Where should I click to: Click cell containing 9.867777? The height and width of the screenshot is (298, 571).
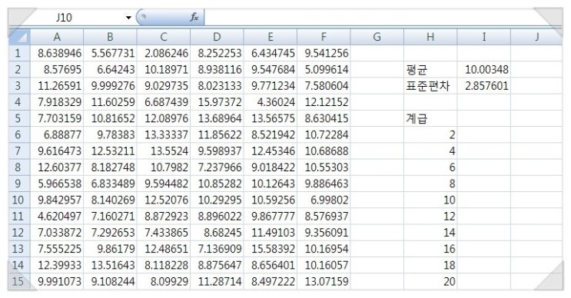pos(271,216)
